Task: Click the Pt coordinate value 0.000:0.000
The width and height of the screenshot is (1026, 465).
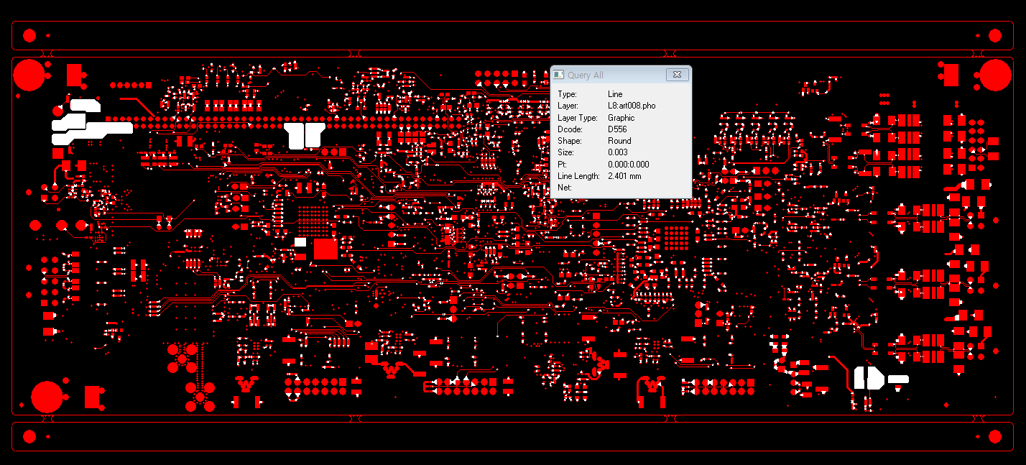Action: (628, 165)
